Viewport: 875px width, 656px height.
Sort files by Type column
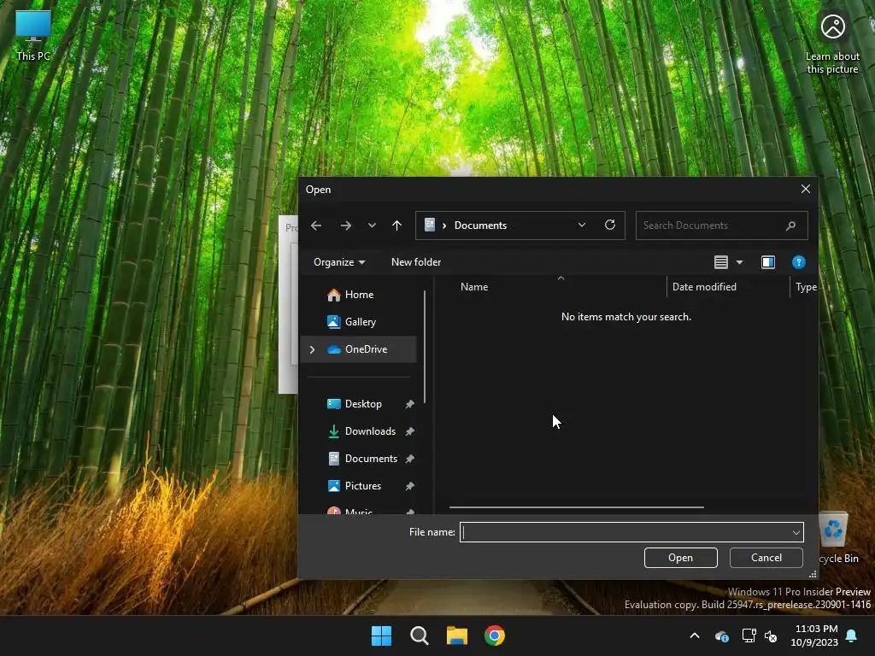pos(805,287)
